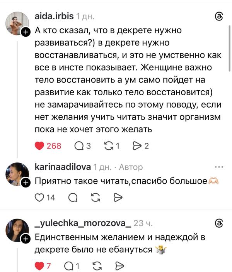Screen dimensions: 232x272
Task: Unlike aida.irbis comment with 268 likes
Action: pyautogui.click(x=39, y=146)
